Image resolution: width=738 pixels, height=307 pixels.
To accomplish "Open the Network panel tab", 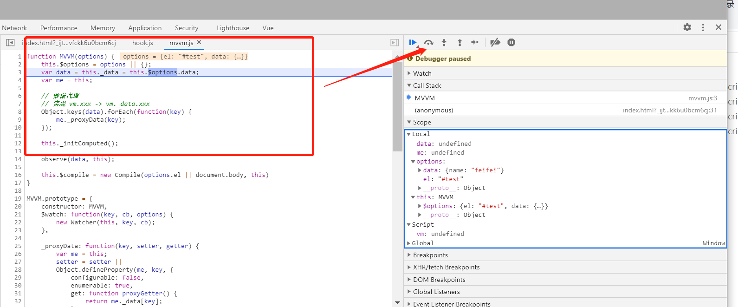I will tap(14, 28).
